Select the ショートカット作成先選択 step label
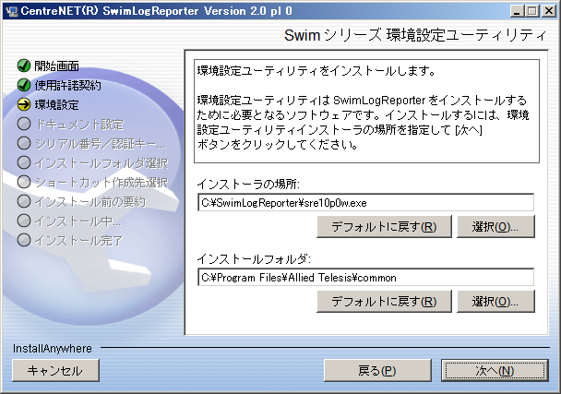 point(101,182)
